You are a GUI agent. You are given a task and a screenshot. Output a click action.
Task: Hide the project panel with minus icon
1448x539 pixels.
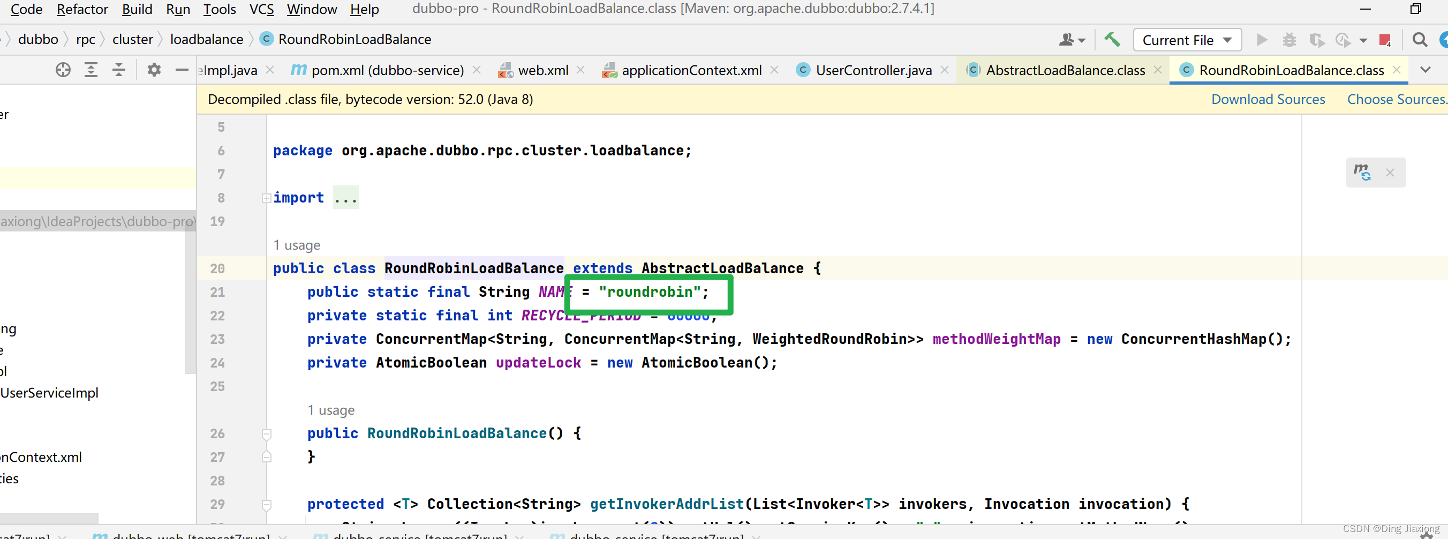click(182, 70)
